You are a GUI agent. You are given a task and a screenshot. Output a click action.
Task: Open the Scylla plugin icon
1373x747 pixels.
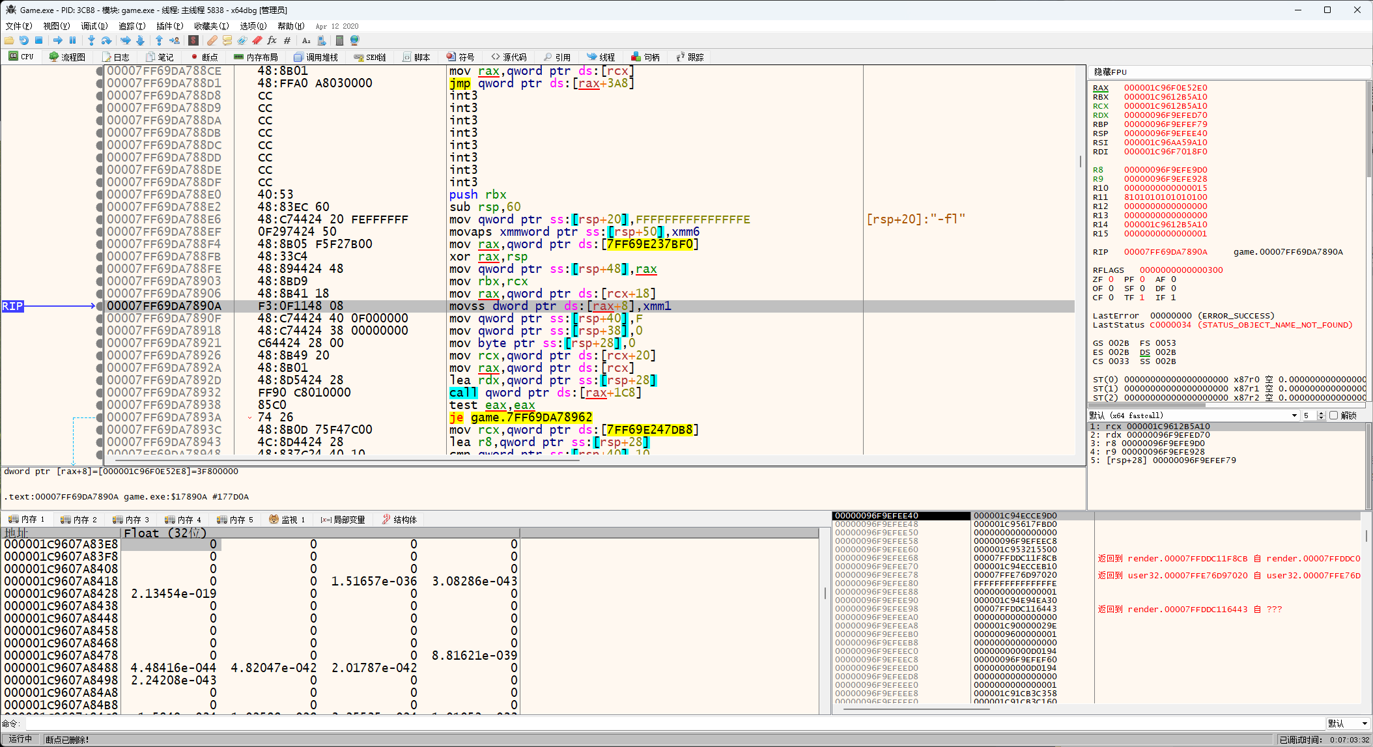(193, 40)
